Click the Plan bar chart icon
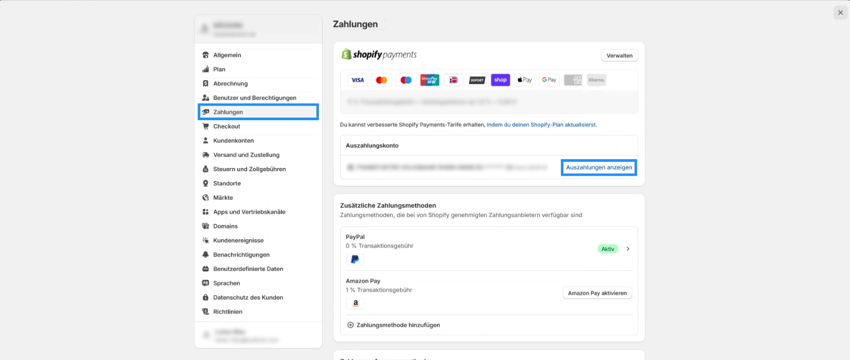The image size is (850, 360). [x=205, y=69]
